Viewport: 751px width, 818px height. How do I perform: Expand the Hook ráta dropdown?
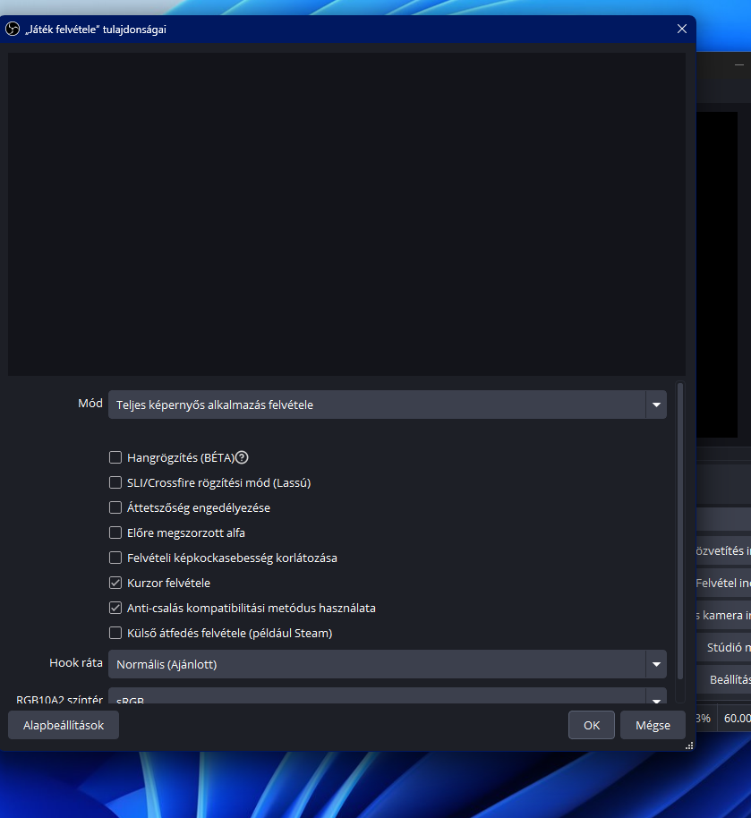coord(387,664)
